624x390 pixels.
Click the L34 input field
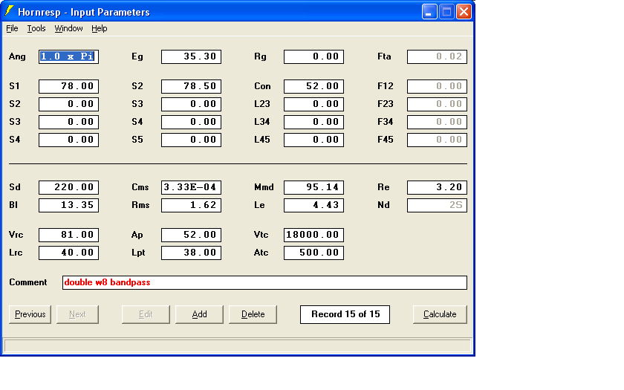[x=313, y=122]
